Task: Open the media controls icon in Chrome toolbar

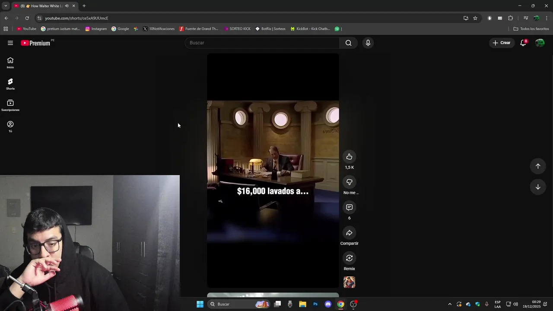Action: tap(526, 18)
